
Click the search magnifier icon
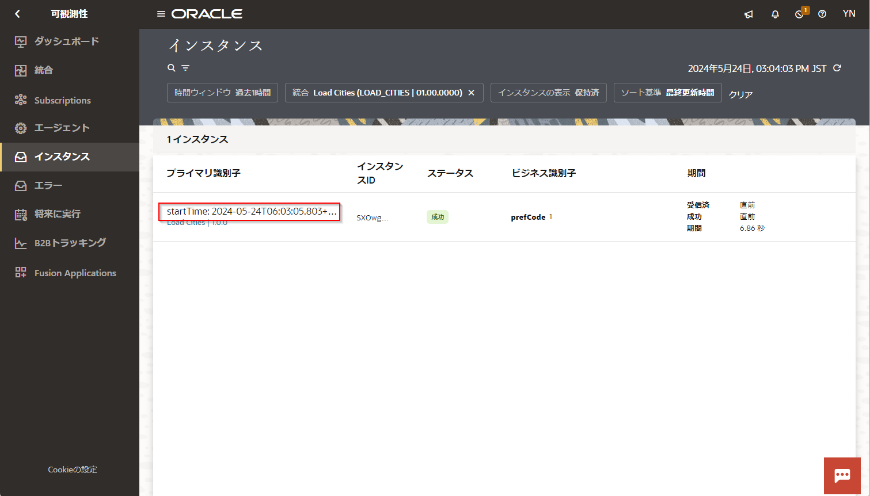tap(171, 68)
